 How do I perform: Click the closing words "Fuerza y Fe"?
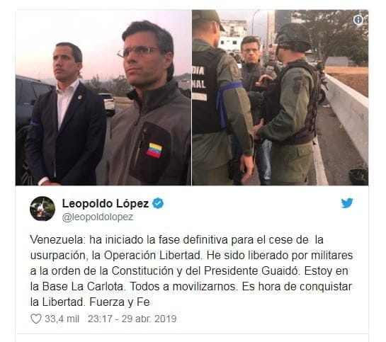(120, 302)
